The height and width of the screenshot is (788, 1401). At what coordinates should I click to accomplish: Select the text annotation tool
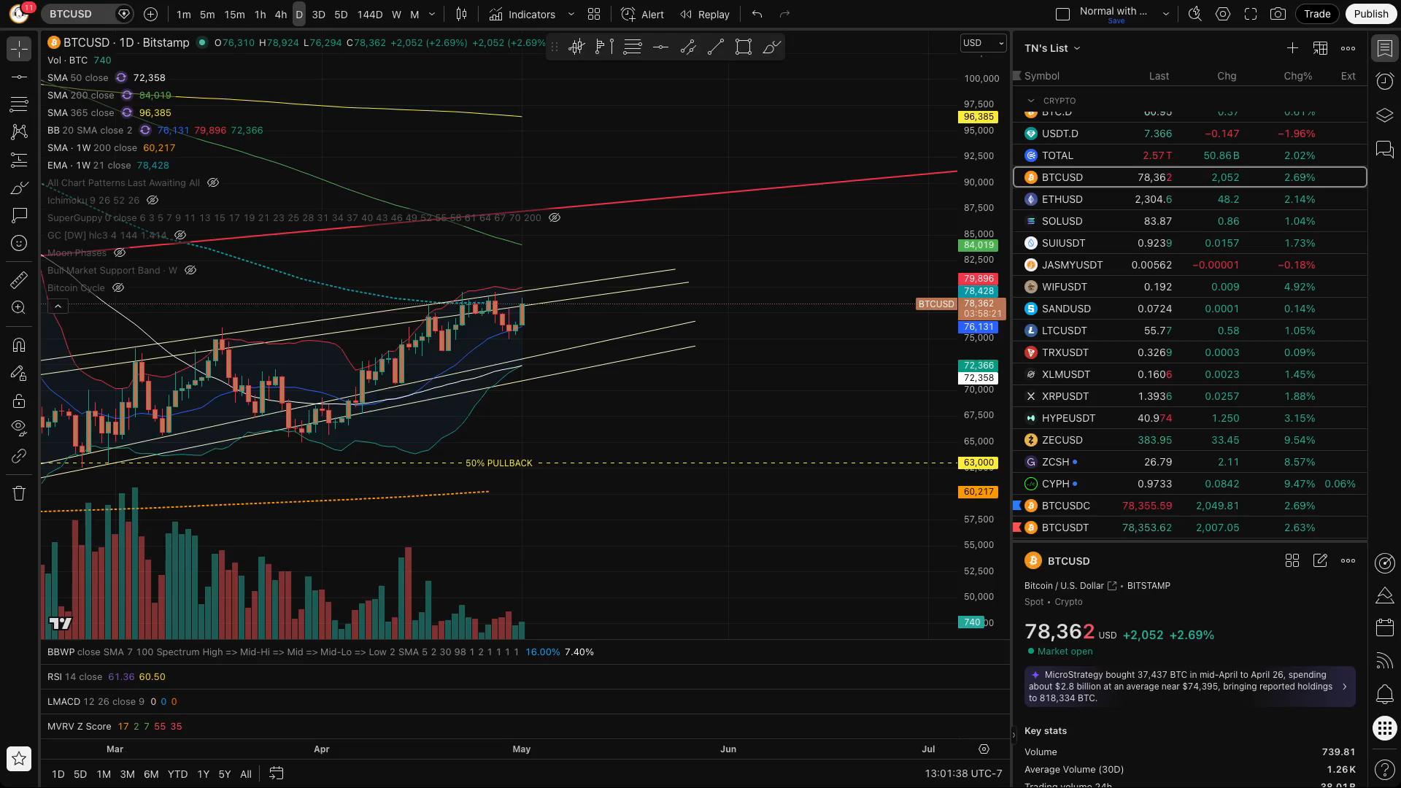tap(19, 215)
